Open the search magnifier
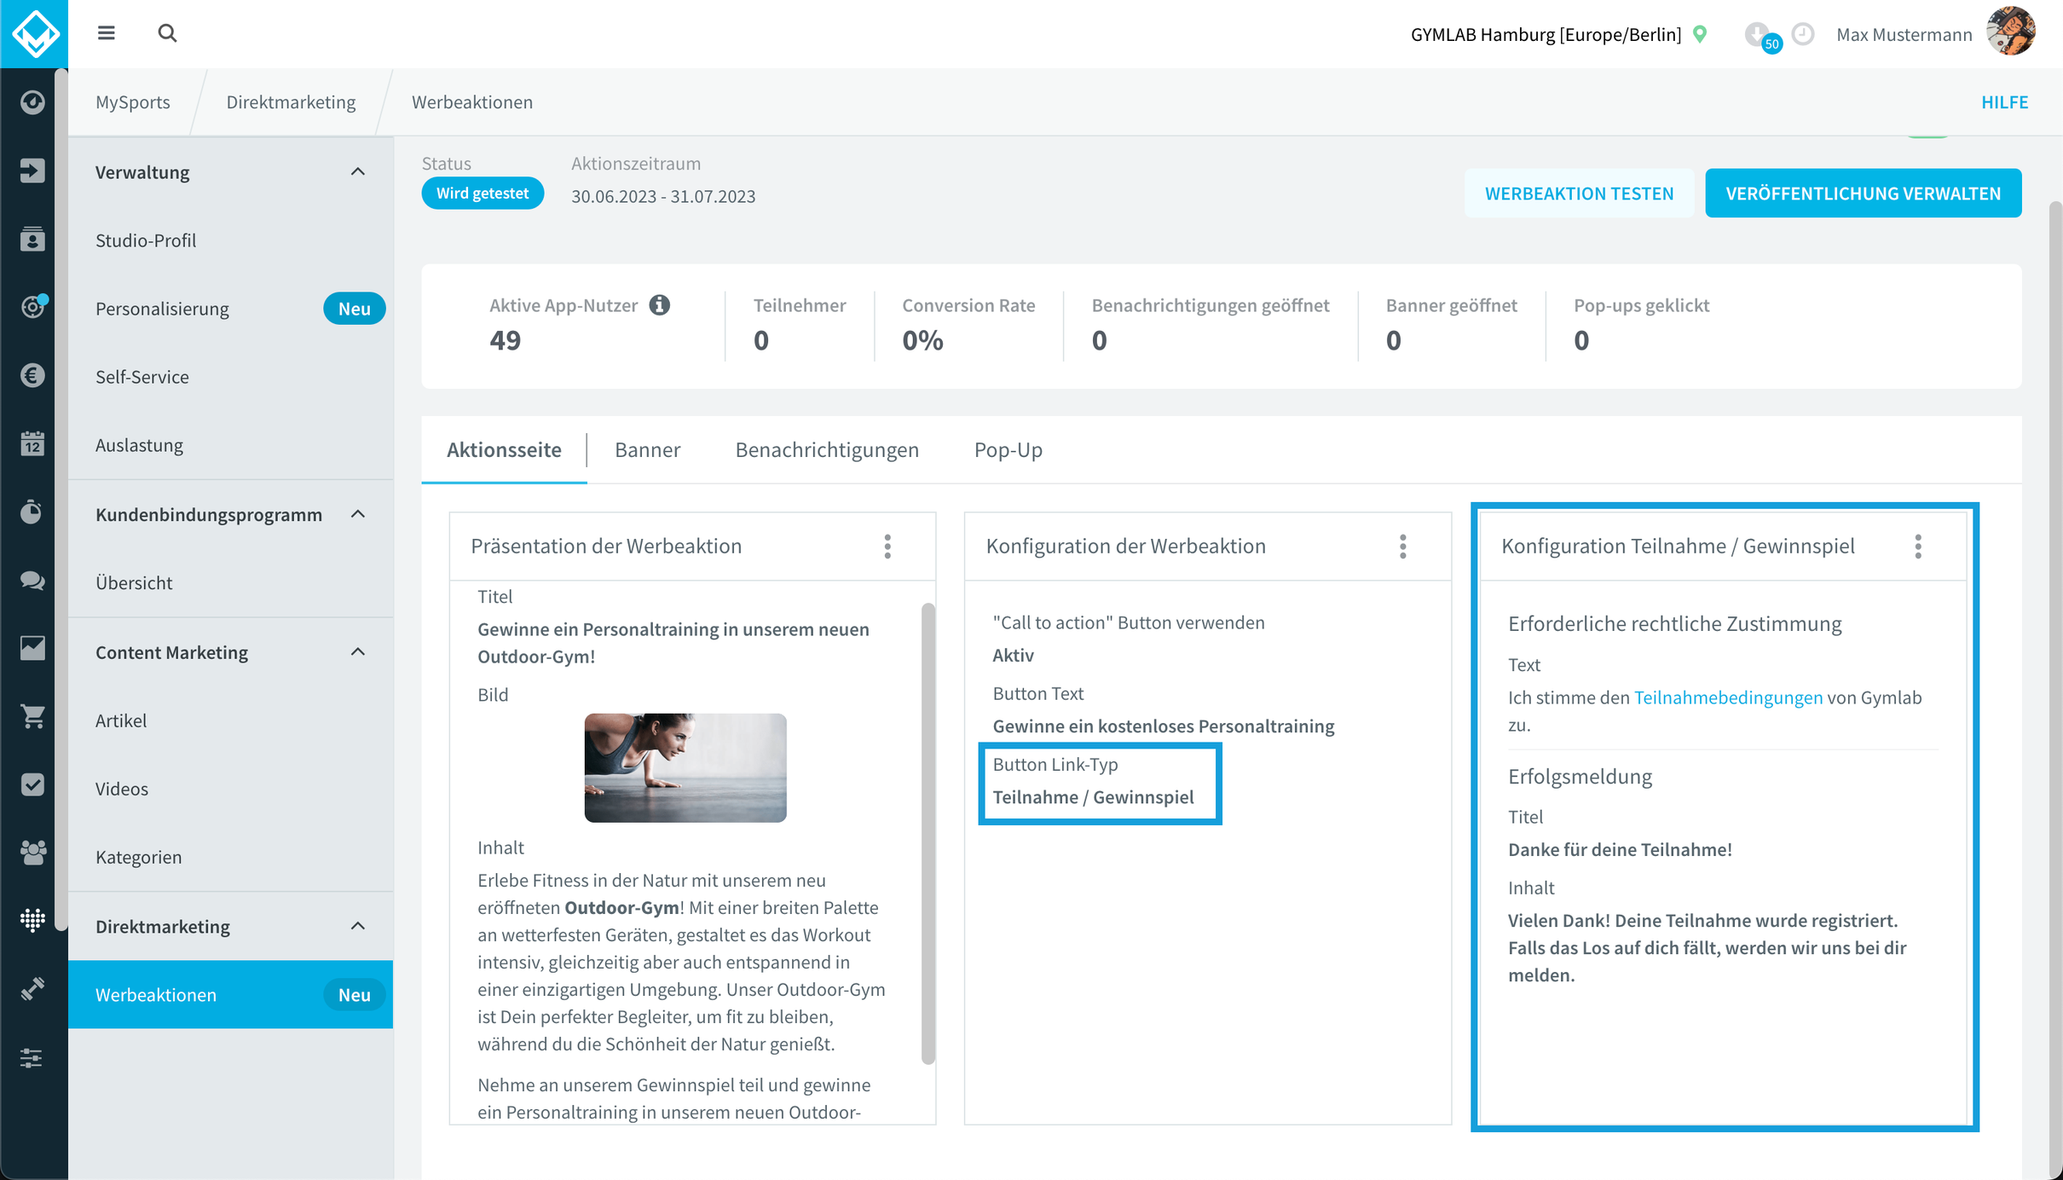This screenshot has width=2063, height=1180. (167, 33)
